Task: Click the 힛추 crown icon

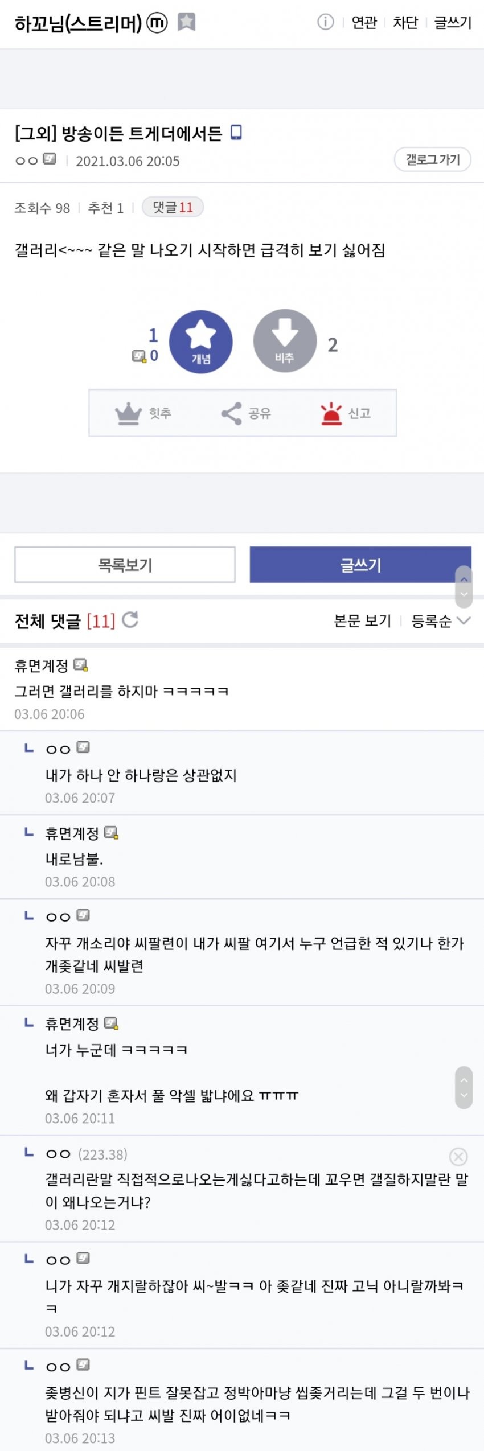Action: pos(128,413)
